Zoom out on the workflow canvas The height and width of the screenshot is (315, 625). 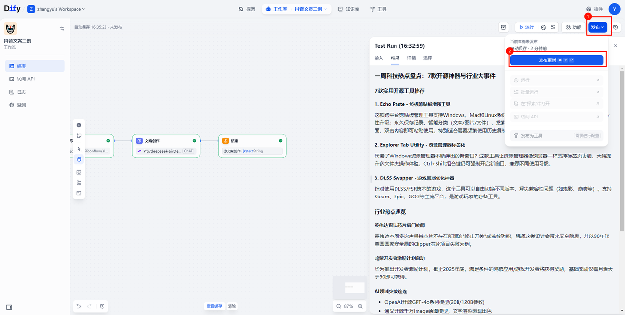tap(339, 306)
